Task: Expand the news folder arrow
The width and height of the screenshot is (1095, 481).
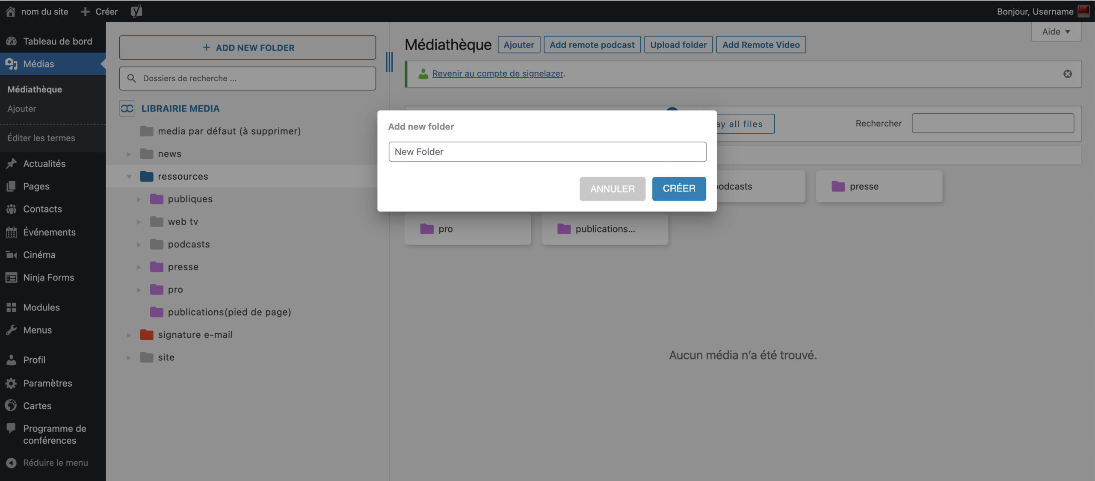Action: (129, 154)
